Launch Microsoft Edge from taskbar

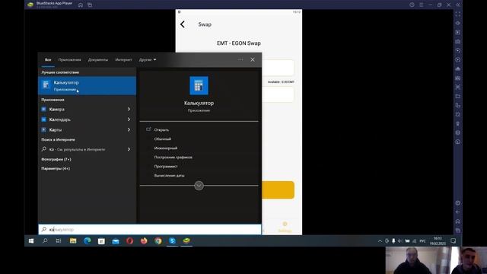(x=88, y=241)
